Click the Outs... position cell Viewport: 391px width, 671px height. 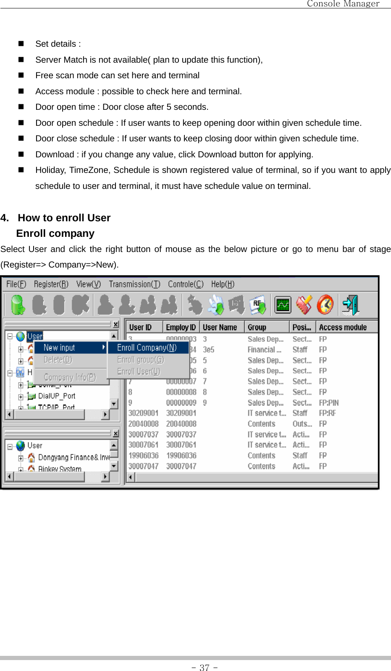coord(302,424)
